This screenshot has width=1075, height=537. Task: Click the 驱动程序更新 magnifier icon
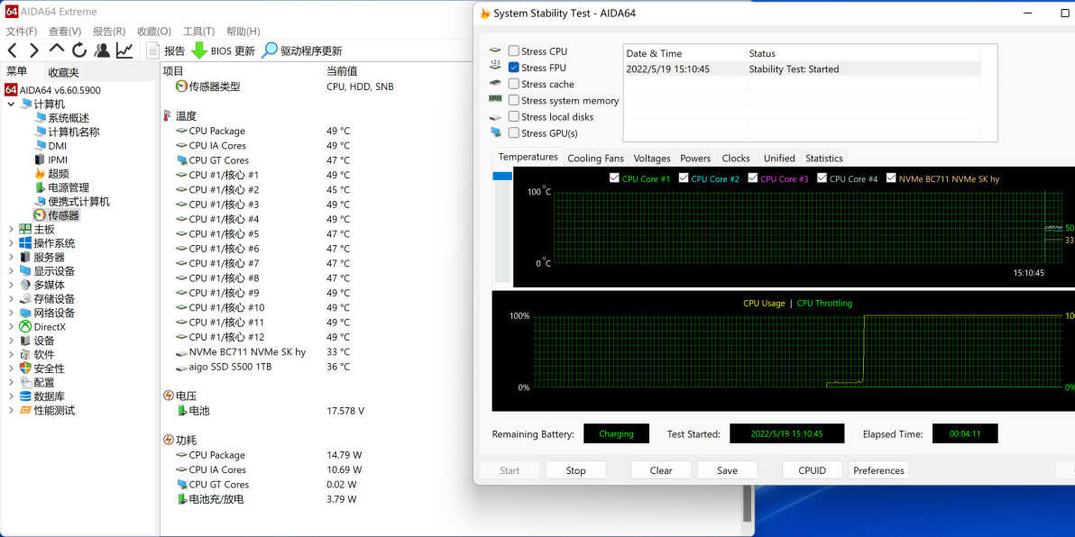[x=271, y=50]
